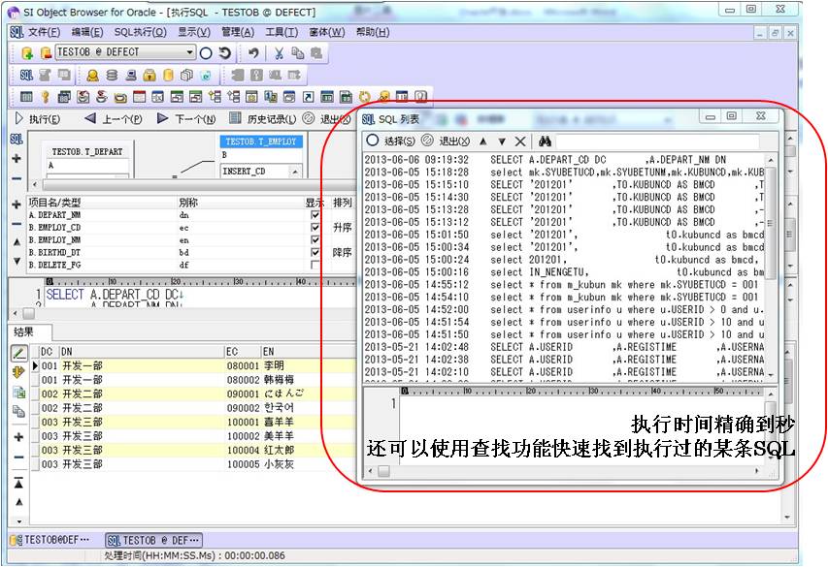Click the padlock security icon on the toolbar
The image size is (828, 567).
pyautogui.click(x=149, y=75)
